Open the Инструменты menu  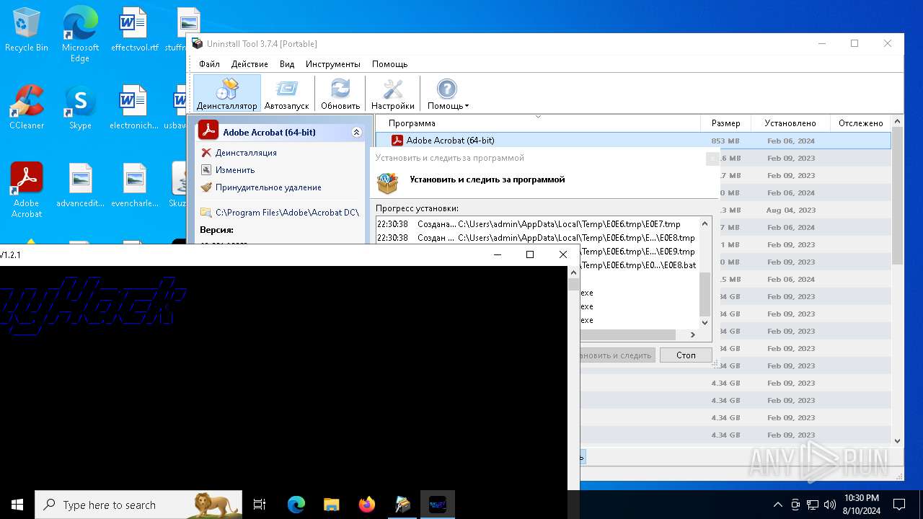(x=333, y=64)
